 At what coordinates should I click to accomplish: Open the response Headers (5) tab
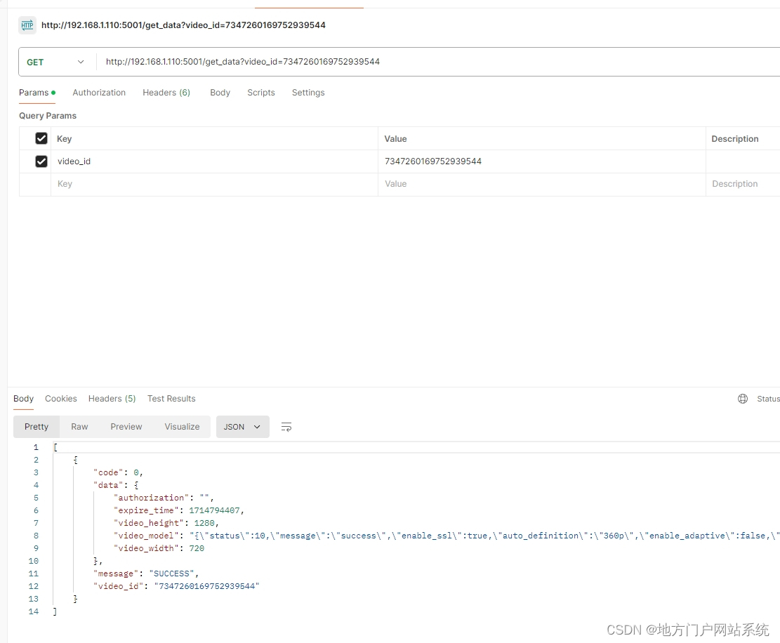(112, 398)
